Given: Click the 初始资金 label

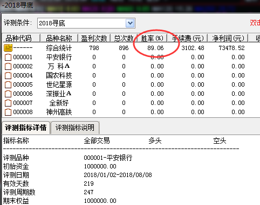Looking at the screenshot, I should pyautogui.click(x=16, y=166).
